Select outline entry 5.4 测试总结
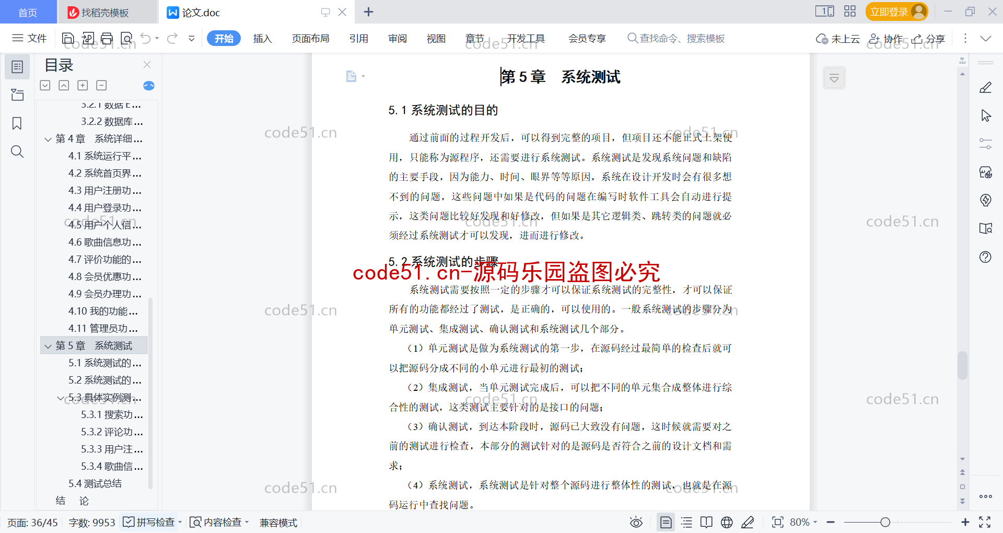The height and width of the screenshot is (533, 1003). pos(95,484)
